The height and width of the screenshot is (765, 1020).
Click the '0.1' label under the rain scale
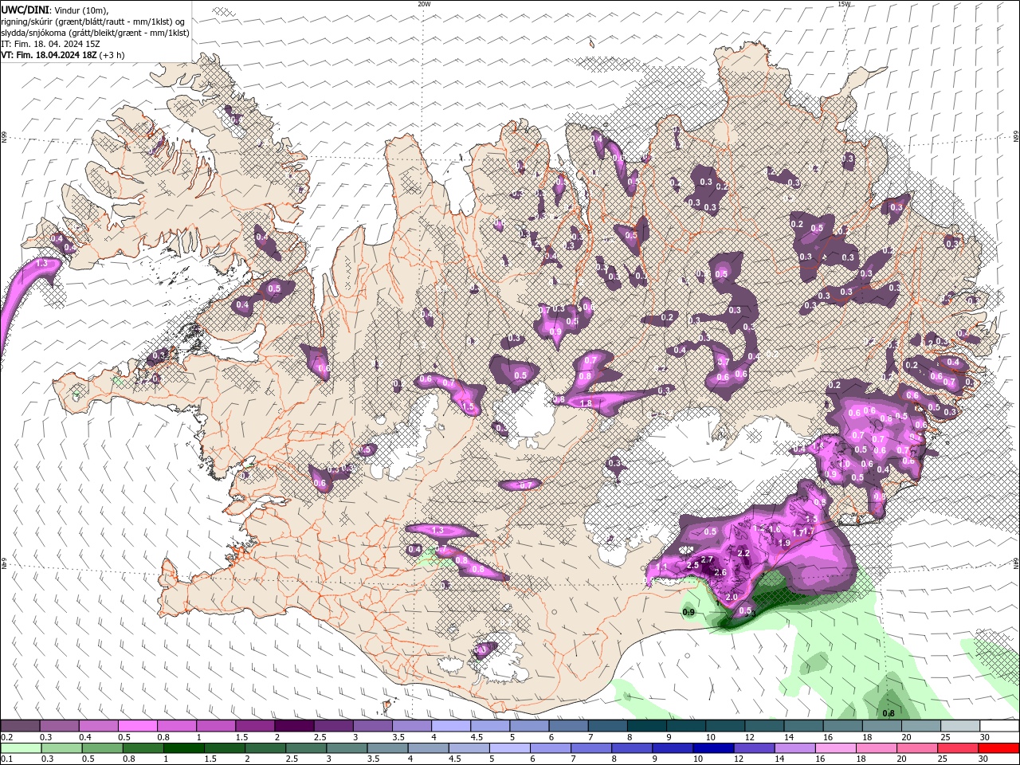click(7, 759)
